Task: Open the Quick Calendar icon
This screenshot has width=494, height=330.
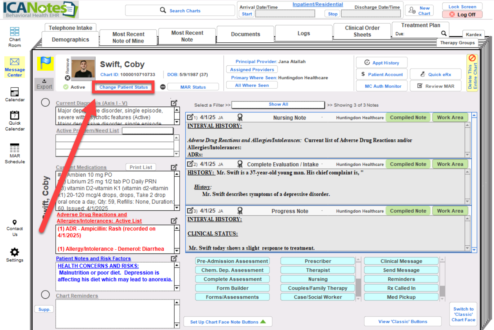Action: coord(15,115)
